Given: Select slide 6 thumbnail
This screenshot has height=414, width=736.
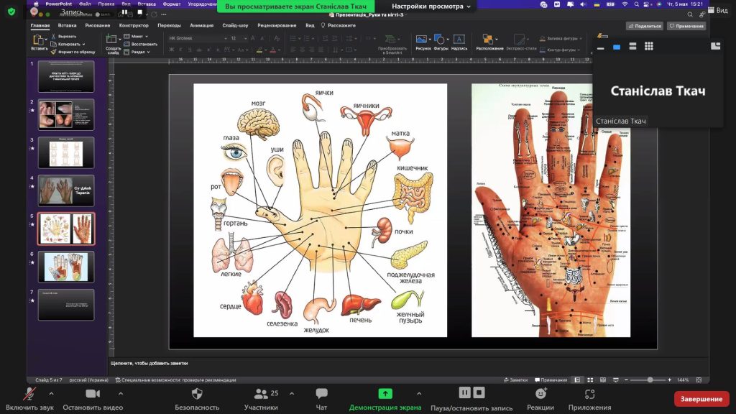Looking at the screenshot, I should tap(65, 267).
